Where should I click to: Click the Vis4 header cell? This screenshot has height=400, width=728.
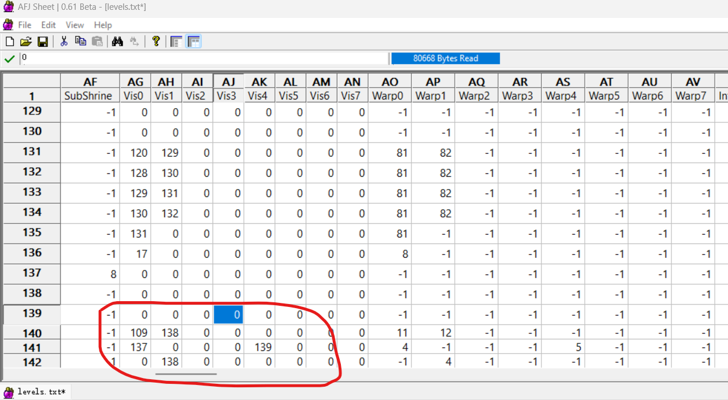(259, 96)
